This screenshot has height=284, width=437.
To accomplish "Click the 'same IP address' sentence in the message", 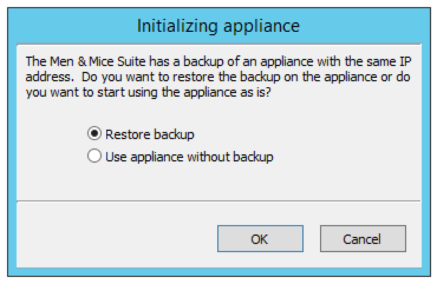I will [218, 69].
